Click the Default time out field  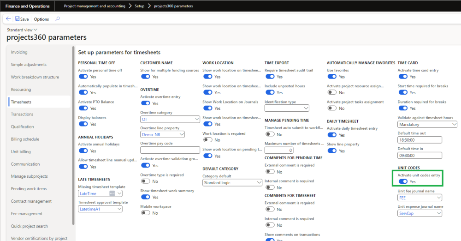(420, 140)
